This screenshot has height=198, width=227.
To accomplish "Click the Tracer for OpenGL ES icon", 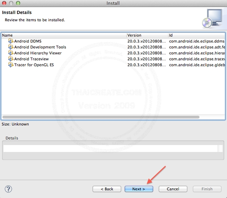I will [x=11, y=65].
